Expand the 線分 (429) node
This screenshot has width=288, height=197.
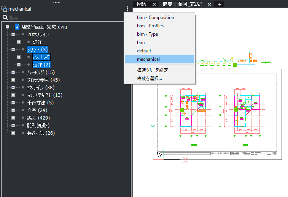point(13,118)
